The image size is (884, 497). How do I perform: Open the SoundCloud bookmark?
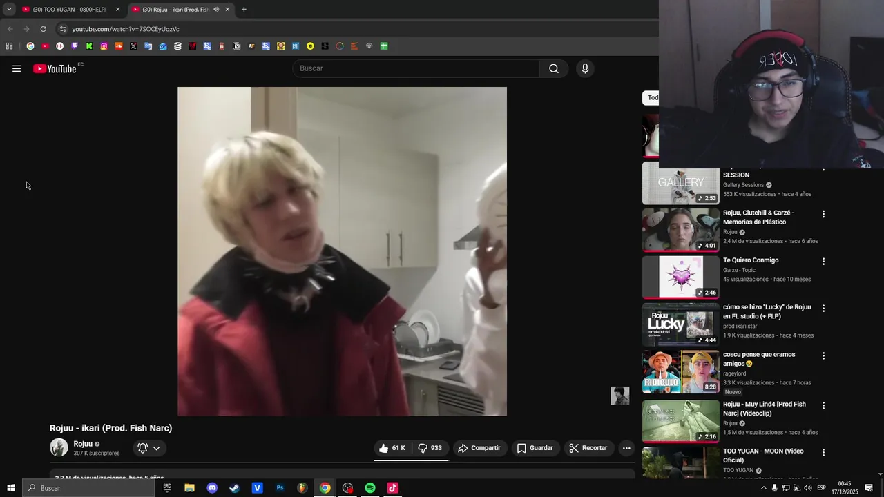119,46
